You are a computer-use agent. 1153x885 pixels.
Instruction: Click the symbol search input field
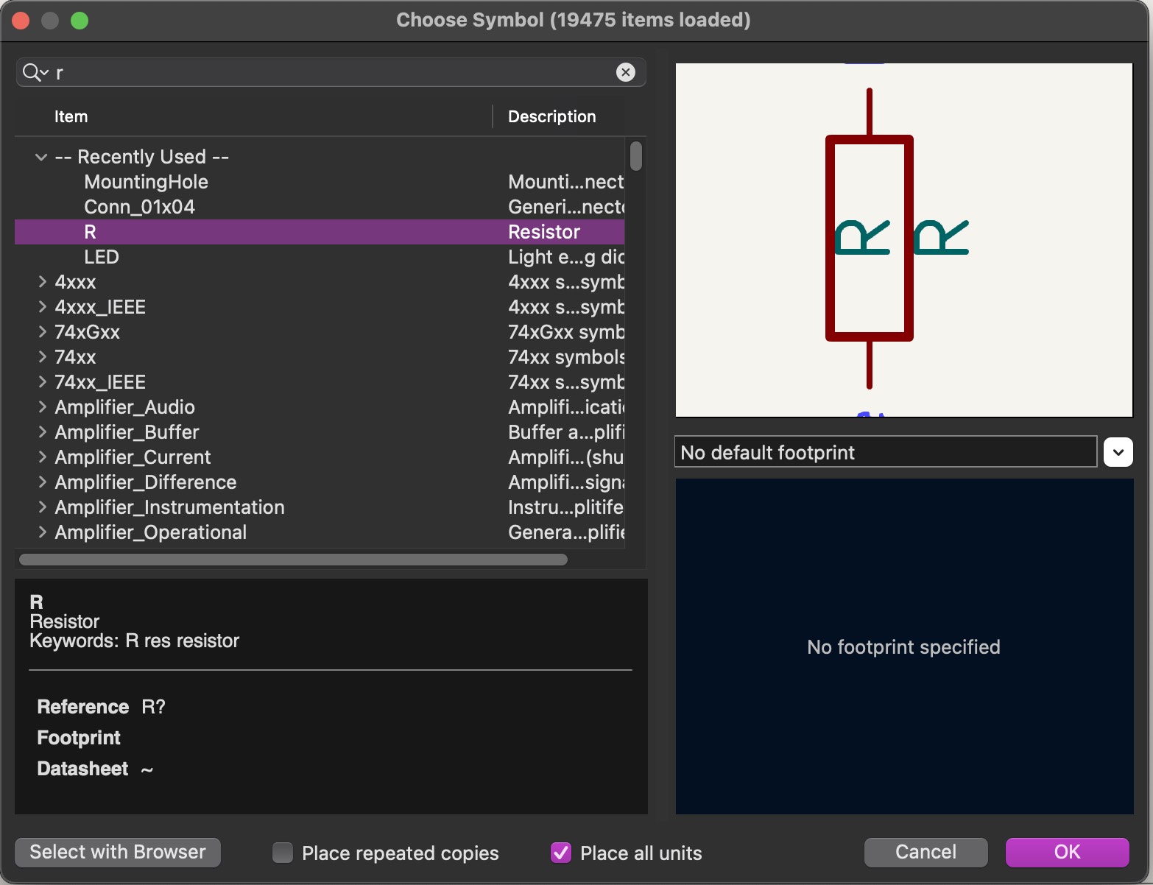click(331, 72)
